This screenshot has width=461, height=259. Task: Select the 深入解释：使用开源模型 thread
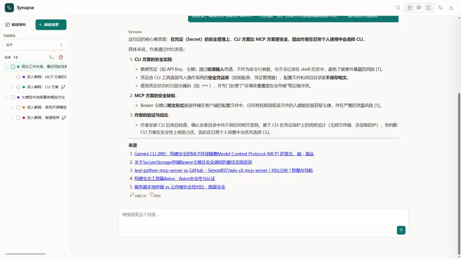(x=47, y=108)
